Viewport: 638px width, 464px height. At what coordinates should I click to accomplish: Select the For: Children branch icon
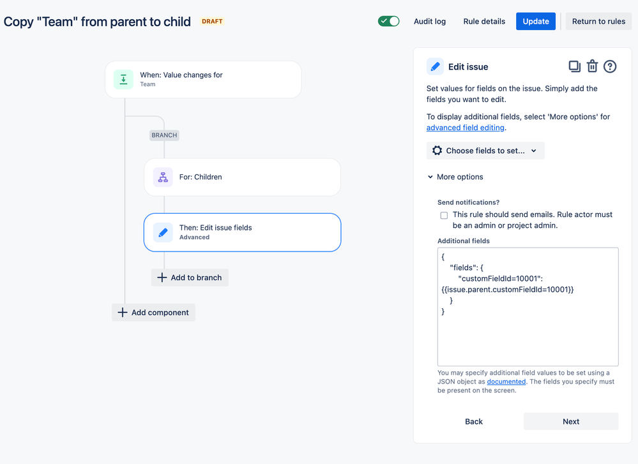[x=163, y=177]
